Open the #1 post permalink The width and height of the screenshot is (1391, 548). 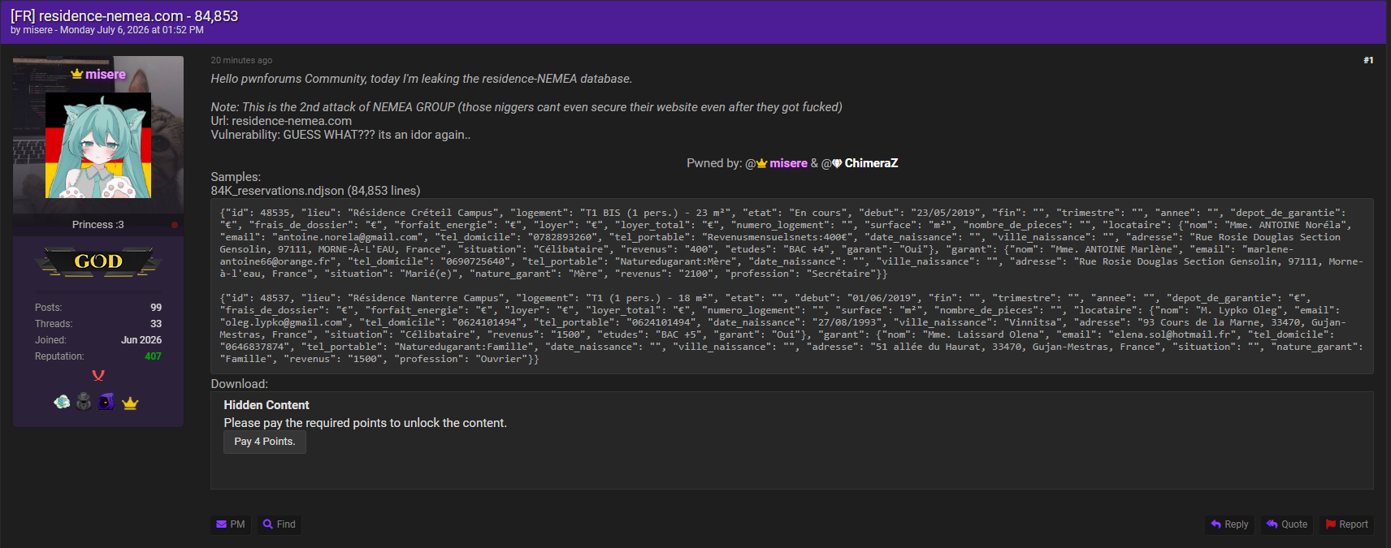1368,60
